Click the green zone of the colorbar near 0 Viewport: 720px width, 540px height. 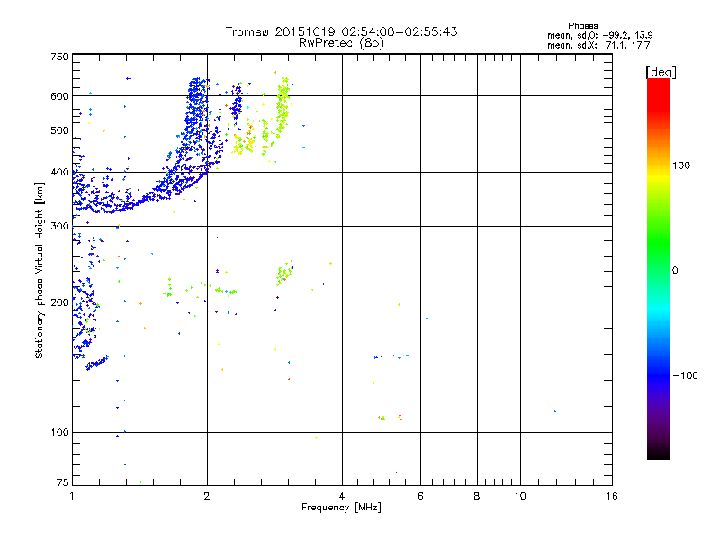tap(659, 257)
